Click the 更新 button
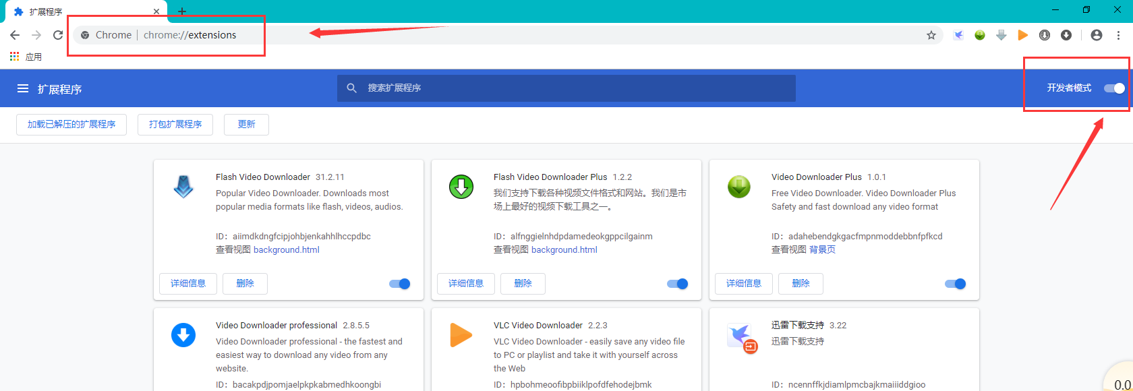Image resolution: width=1133 pixels, height=391 pixels. click(x=246, y=125)
